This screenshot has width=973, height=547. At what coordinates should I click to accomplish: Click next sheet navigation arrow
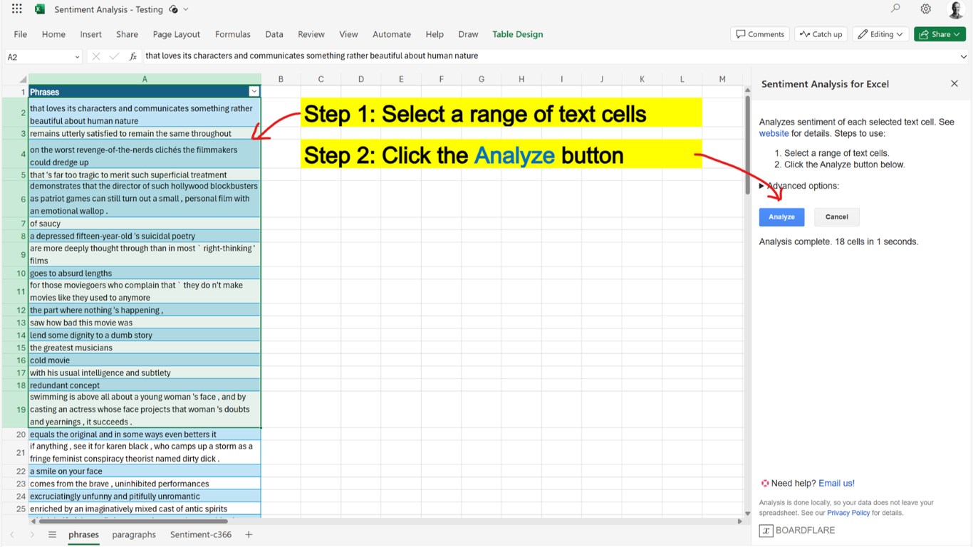(x=32, y=535)
